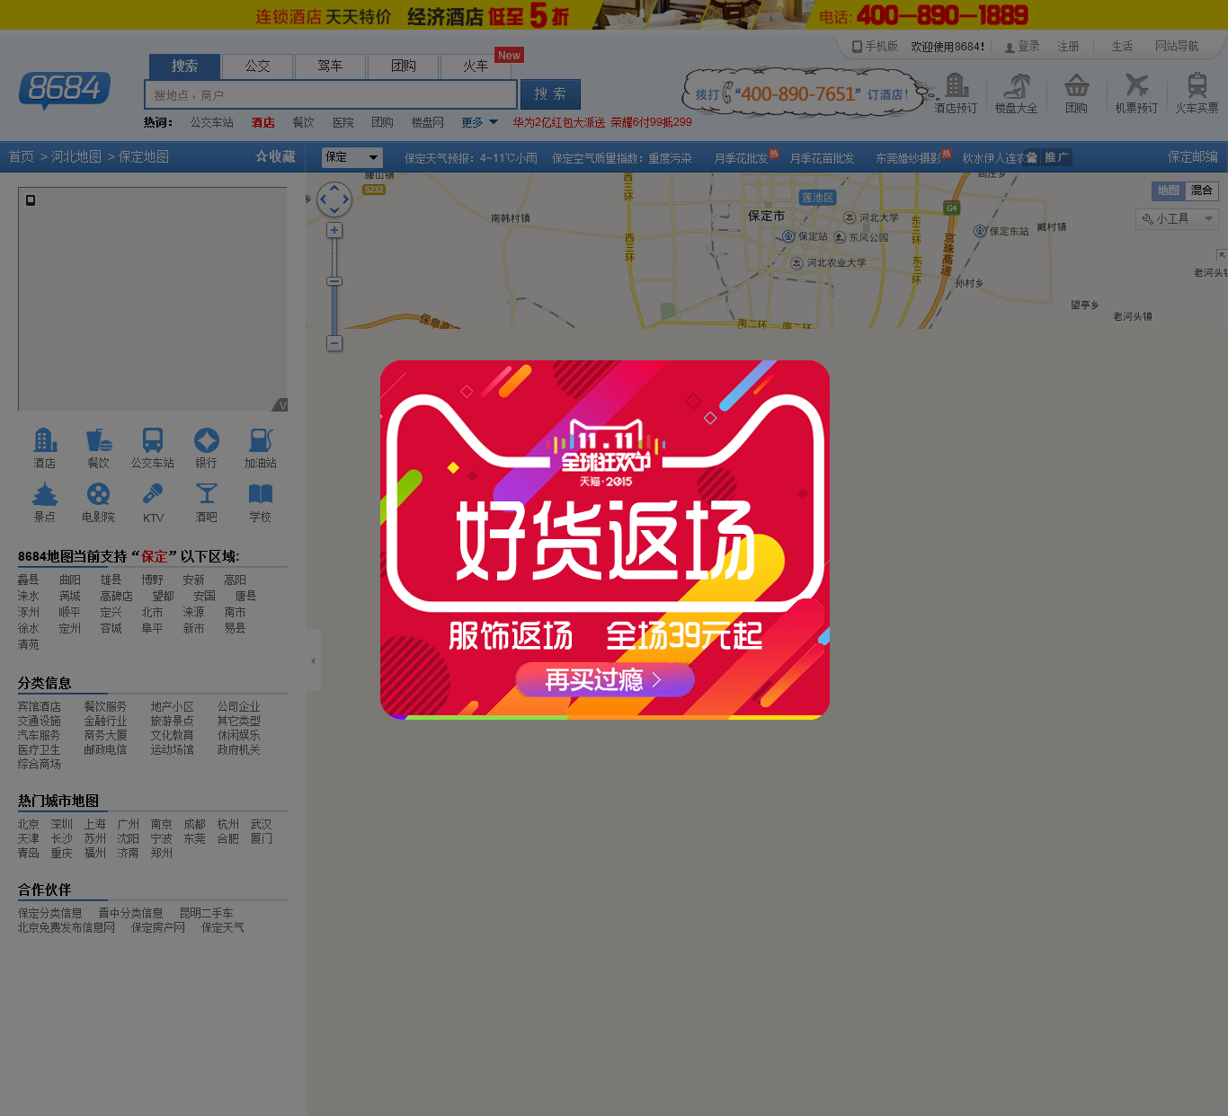The height and width of the screenshot is (1116, 1228).
Task: Open the 北京 hot city map link
Action: click(29, 825)
